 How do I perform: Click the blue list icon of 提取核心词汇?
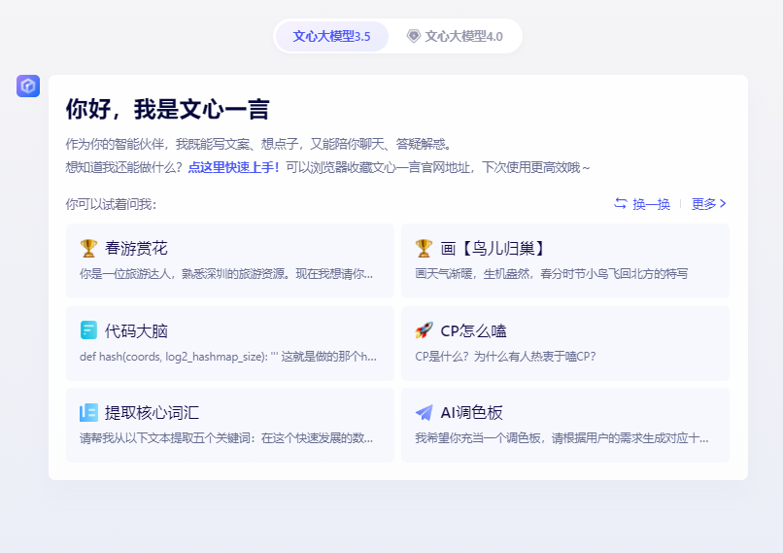88,413
